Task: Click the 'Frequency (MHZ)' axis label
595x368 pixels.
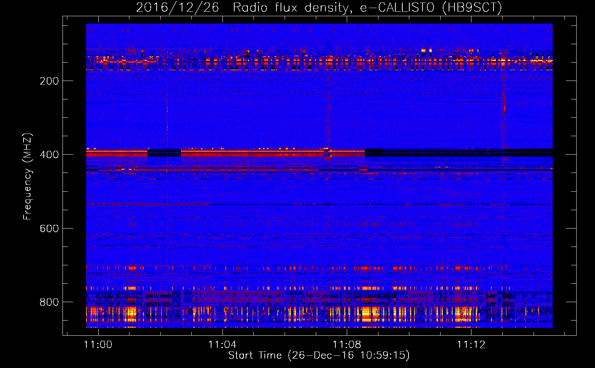Action: tap(28, 176)
